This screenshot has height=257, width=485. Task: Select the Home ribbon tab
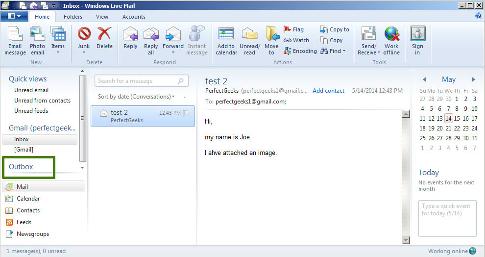[x=42, y=17]
